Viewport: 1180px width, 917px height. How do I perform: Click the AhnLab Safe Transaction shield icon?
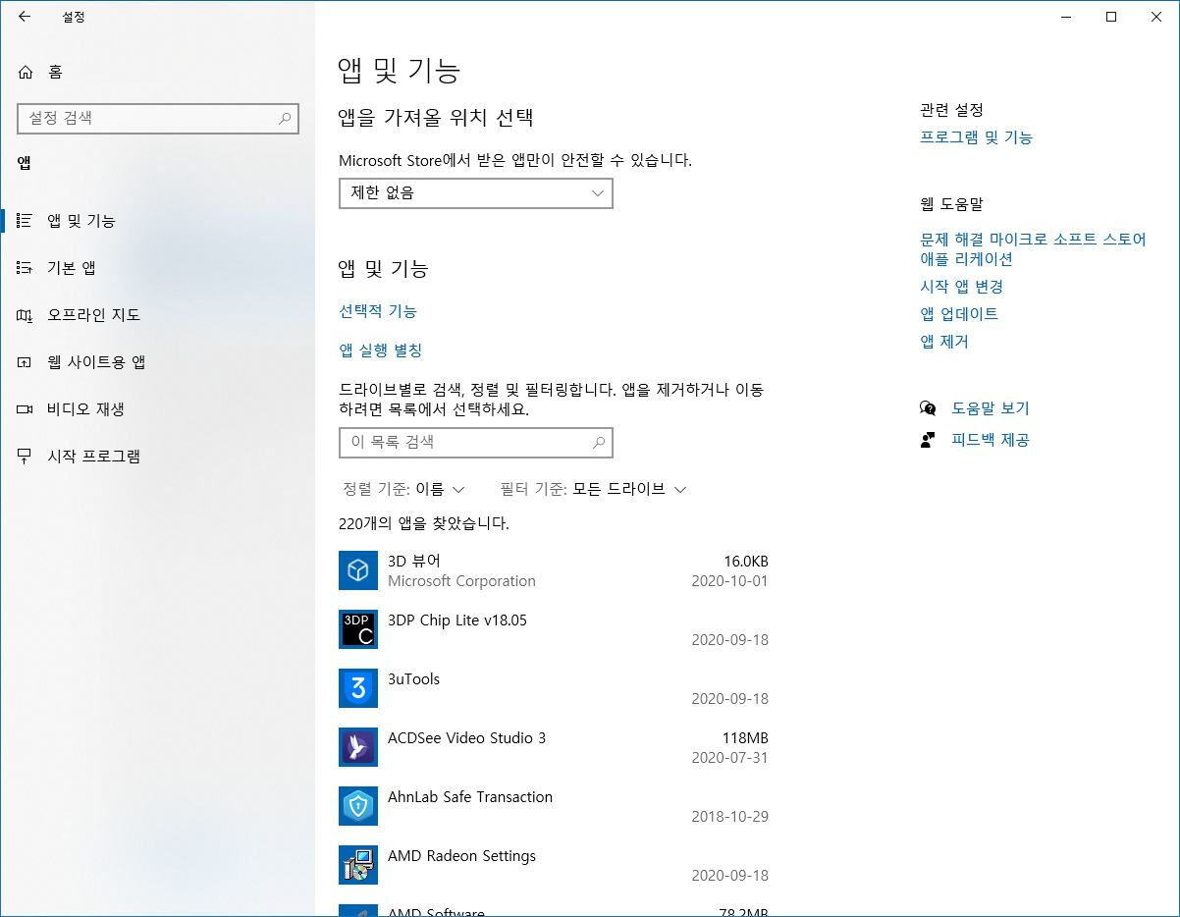[358, 806]
